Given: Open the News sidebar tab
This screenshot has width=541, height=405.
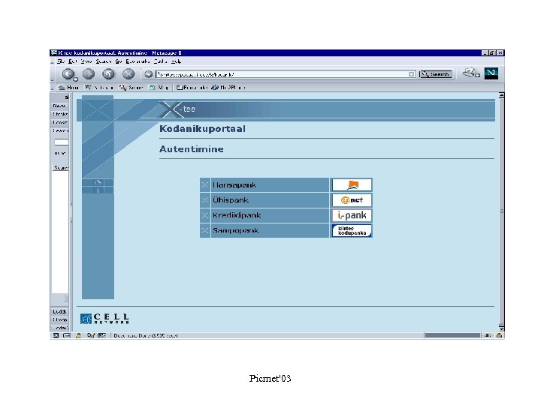Looking at the screenshot, I should [x=59, y=106].
